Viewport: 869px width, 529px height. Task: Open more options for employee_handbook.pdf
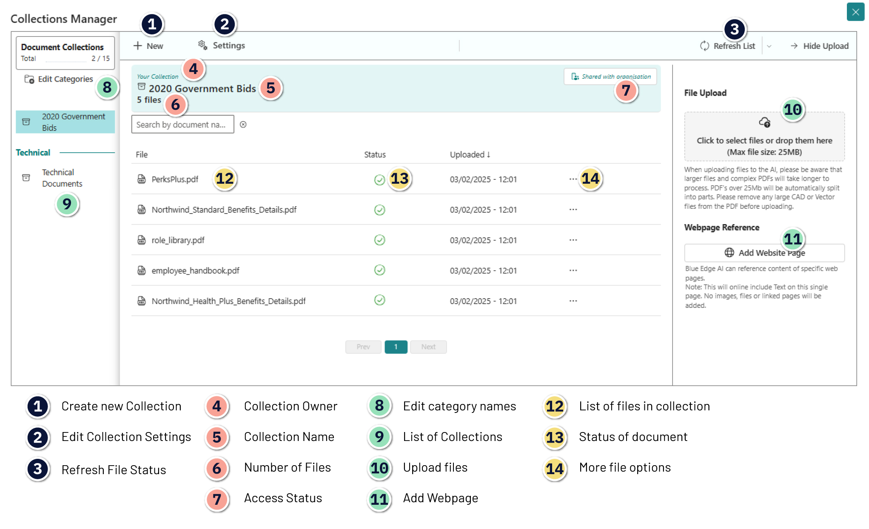(x=573, y=270)
